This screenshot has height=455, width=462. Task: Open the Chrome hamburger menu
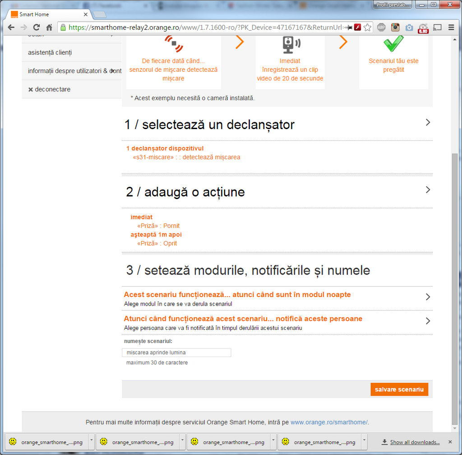pyautogui.click(x=451, y=28)
